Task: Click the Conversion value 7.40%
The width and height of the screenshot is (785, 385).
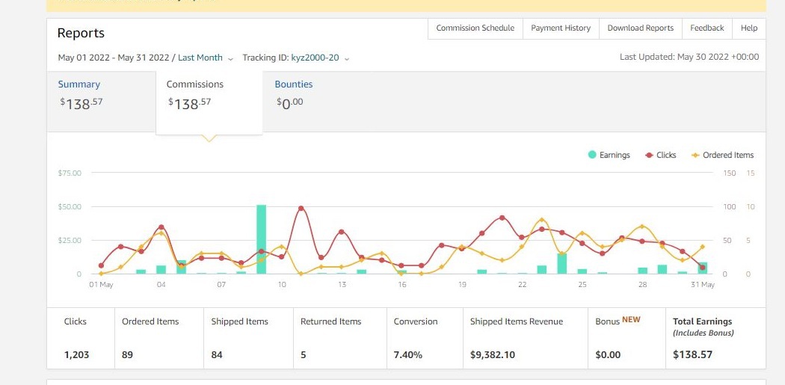Action: pyautogui.click(x=408, y=355)
